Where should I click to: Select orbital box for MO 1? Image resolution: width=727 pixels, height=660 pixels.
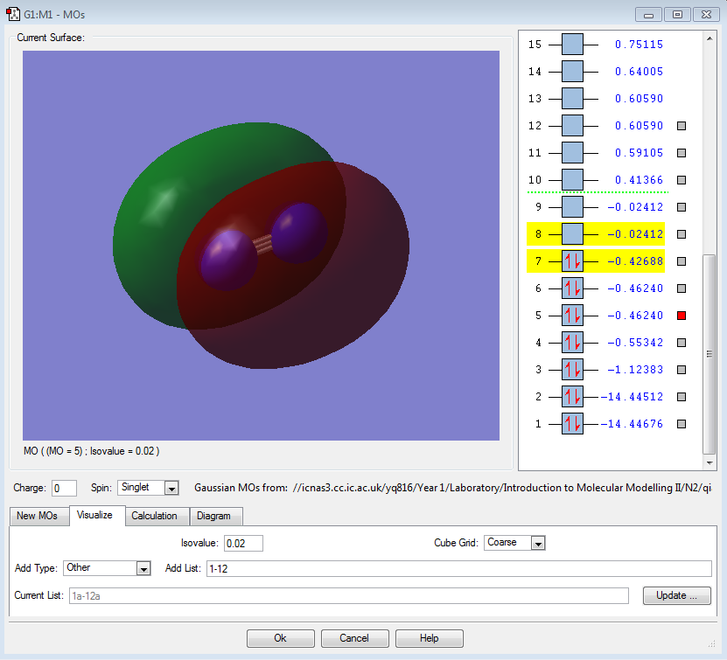[x=572, y=424]
